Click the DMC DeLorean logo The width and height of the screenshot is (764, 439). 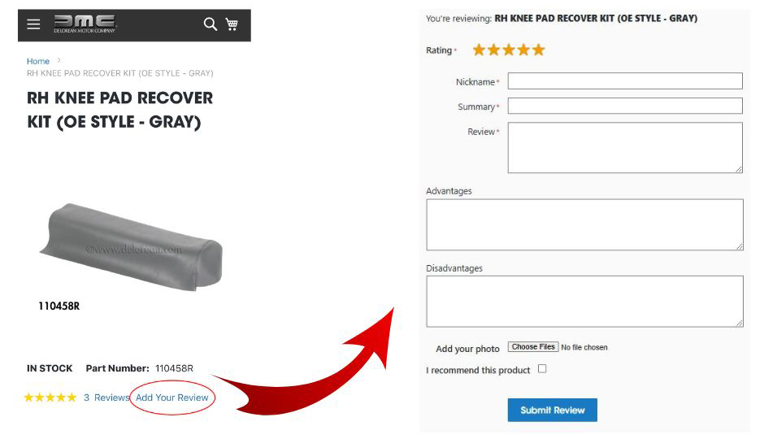pos(85,24)
